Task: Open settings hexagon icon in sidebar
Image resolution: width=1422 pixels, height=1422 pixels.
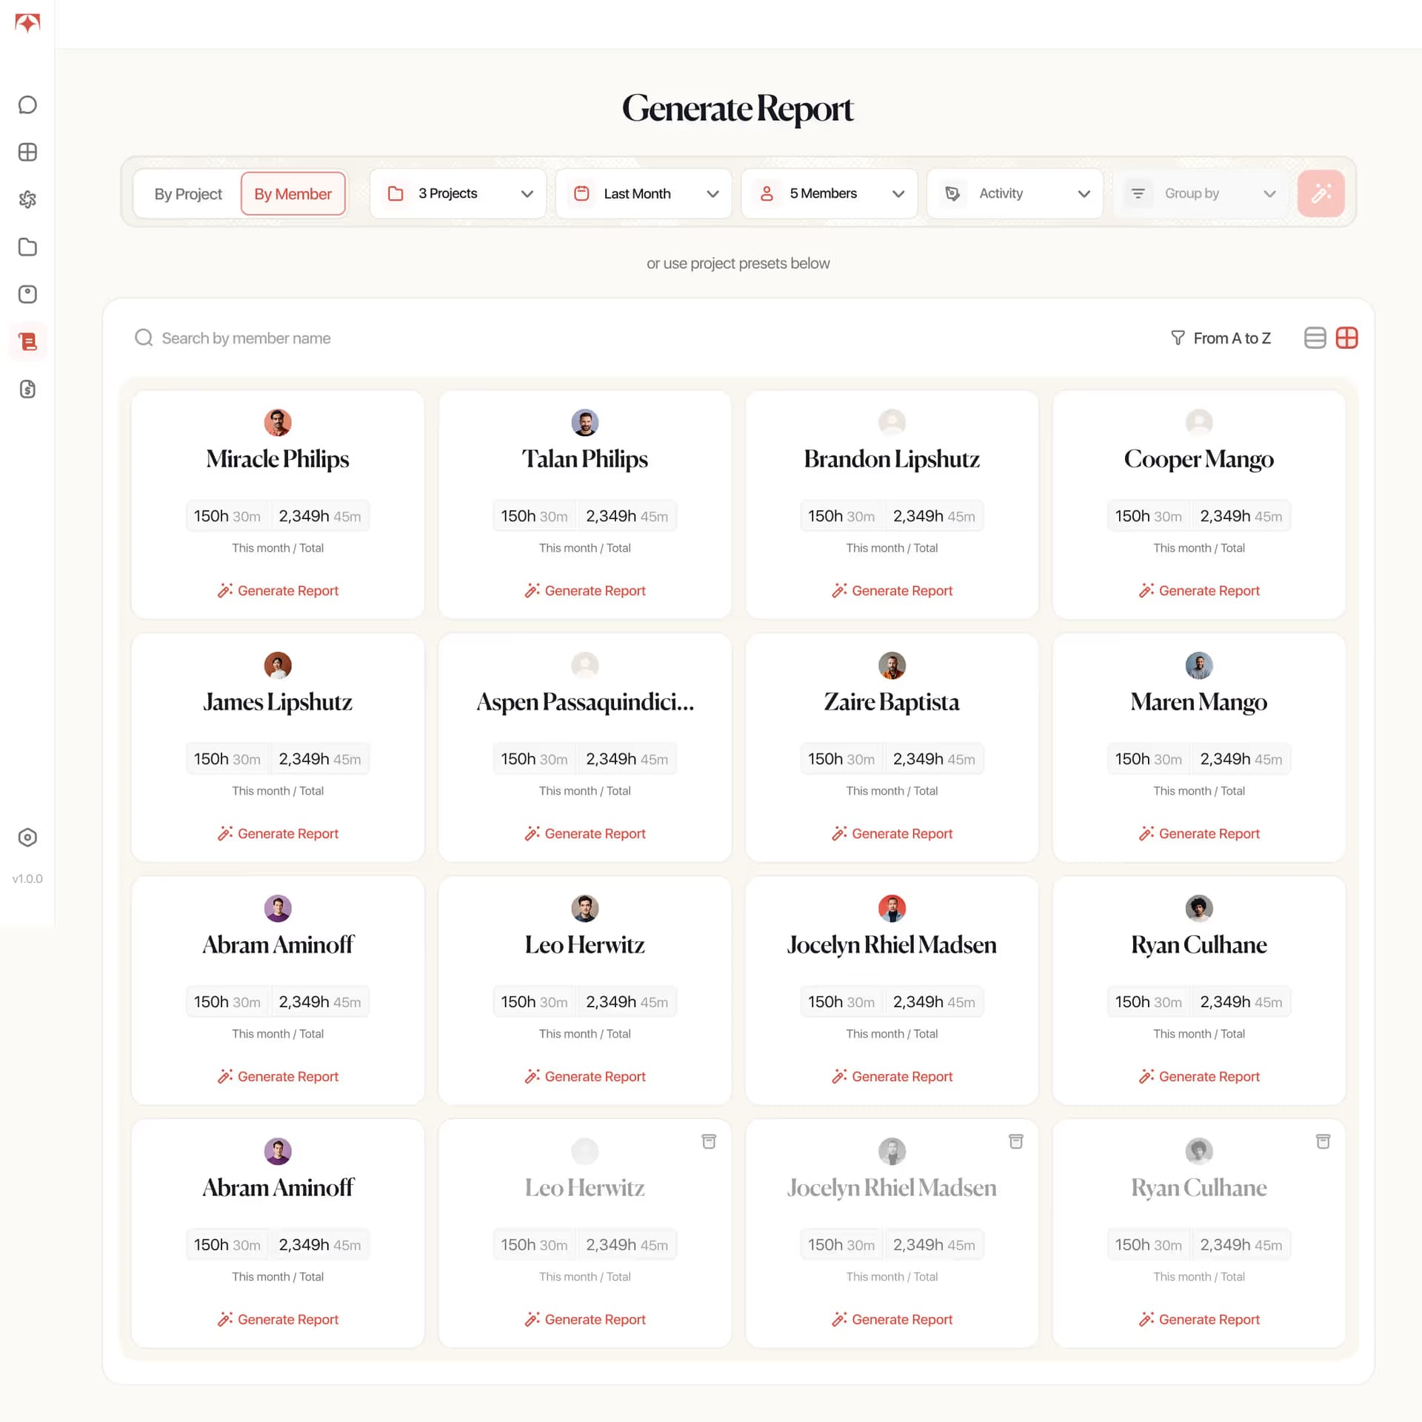Action: coord(27,838)
